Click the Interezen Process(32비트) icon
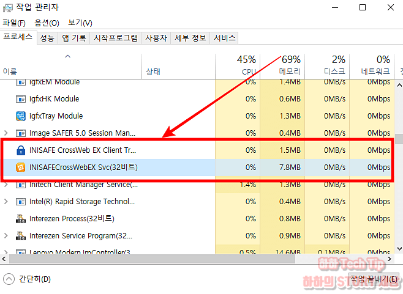Image resolution: width=403 pixels, height=294 pixels. [21, 219]
